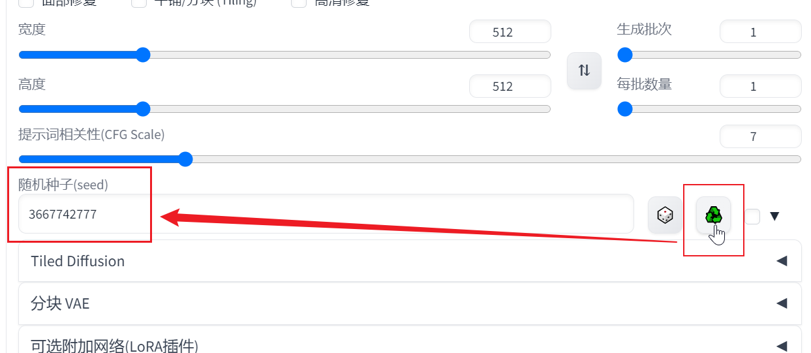Click the width number box showing 512
811x353 pixels.
tap(510, 32)
